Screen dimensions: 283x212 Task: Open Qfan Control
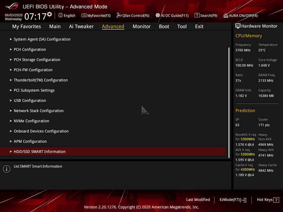click(x=133, y=15)
